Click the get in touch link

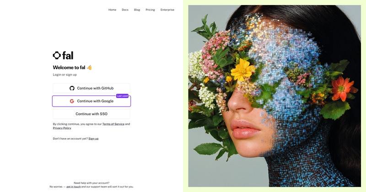tap(74, 187)
